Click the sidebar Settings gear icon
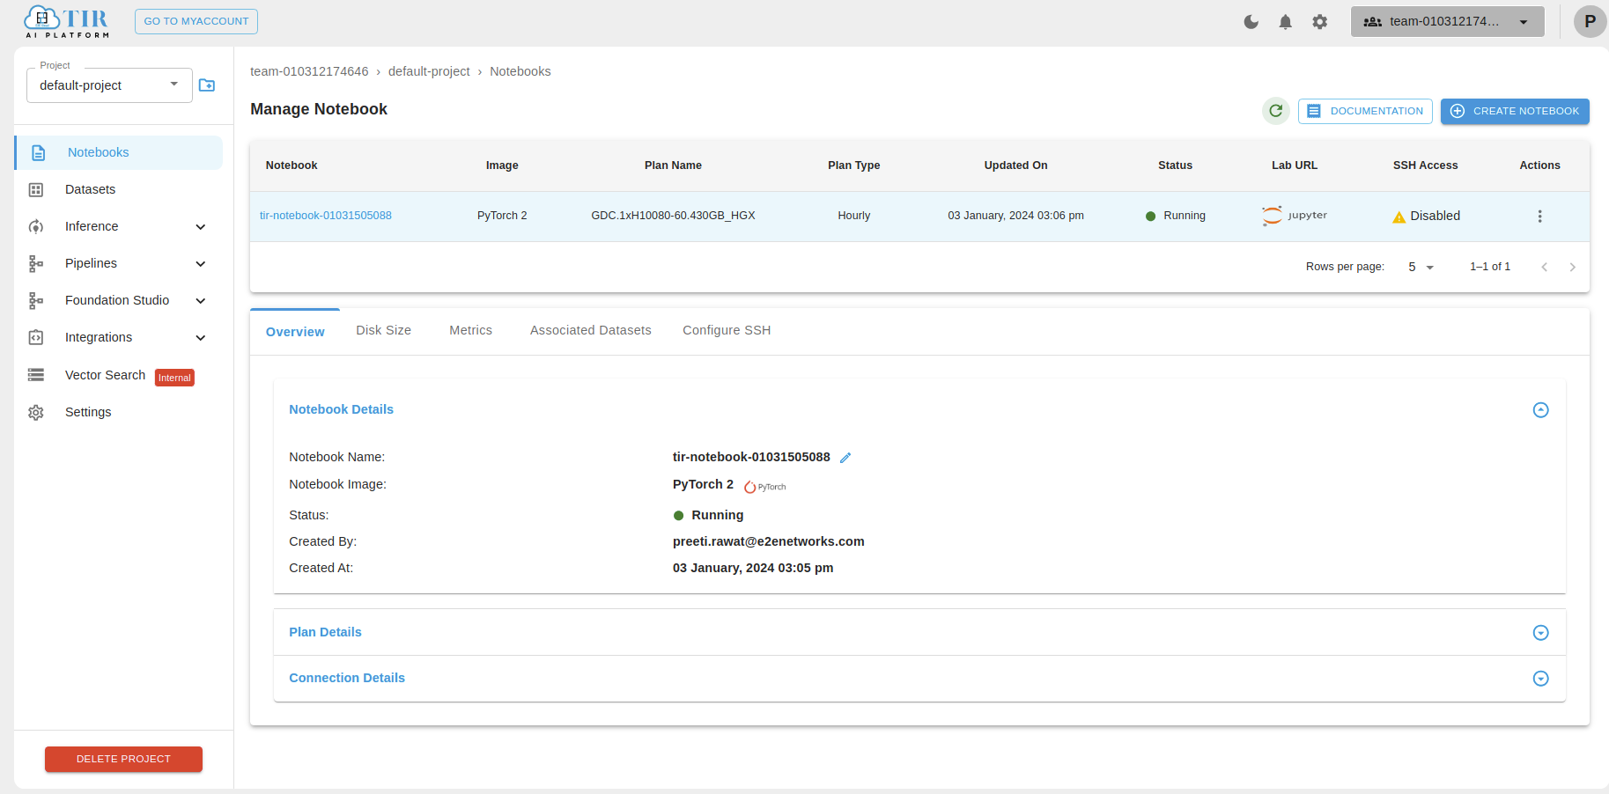 36,412
